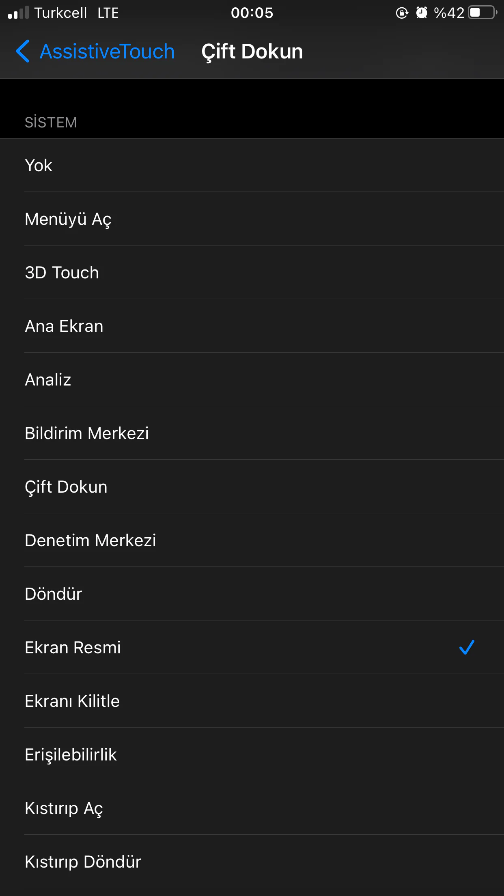
Task: Tap the battery icon in status bar
Action: click(482, 13)
